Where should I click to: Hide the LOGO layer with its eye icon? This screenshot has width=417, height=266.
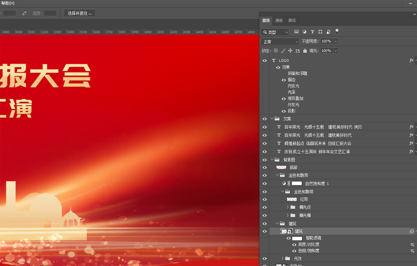point(265,61)
